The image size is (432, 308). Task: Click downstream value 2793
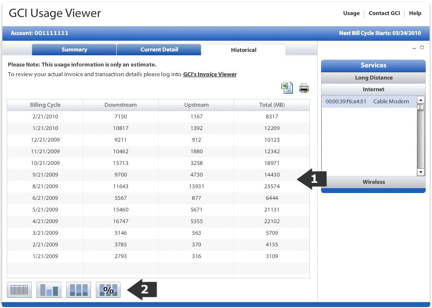(x=120, y=256)
